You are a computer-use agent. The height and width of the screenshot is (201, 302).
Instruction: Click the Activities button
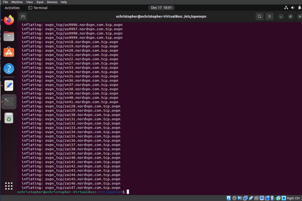pyautogui.click(x=12, y=8)
